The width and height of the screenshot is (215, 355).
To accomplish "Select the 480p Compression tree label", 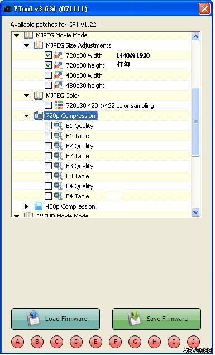I will (x=70, y=206).
